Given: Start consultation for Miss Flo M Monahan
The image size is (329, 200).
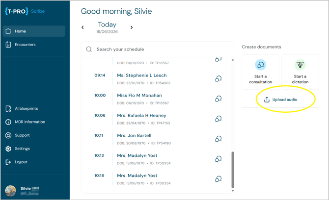Looking at the screenshot, I should click(218, 99).
